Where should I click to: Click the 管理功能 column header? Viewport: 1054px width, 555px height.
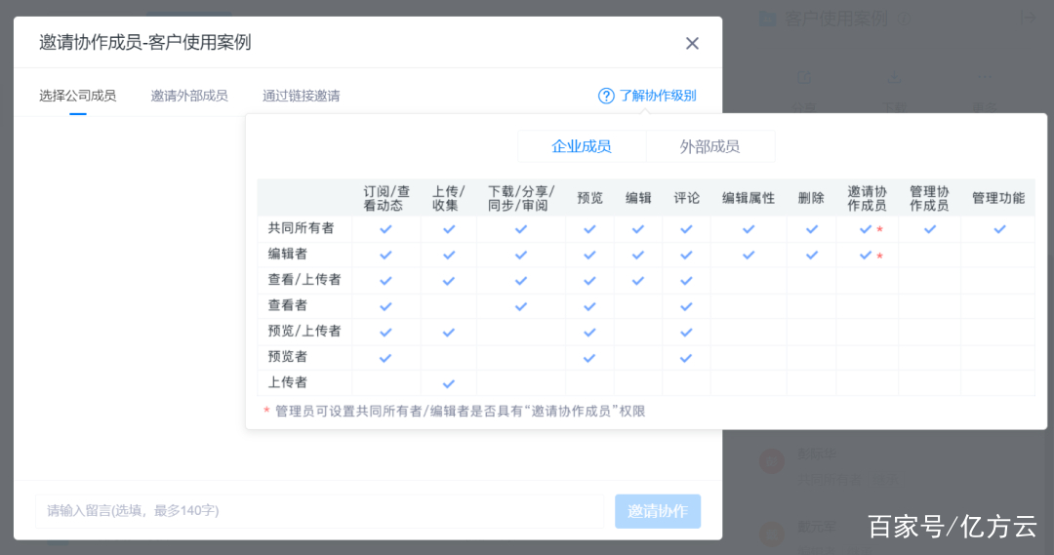pos(998,198)
